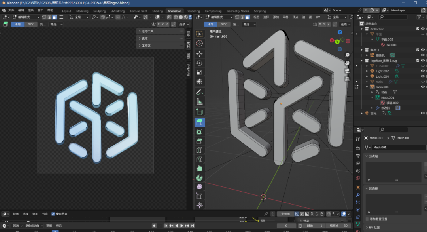Play the animation in the timeline
427x232 pixels.
pos(181,226)
